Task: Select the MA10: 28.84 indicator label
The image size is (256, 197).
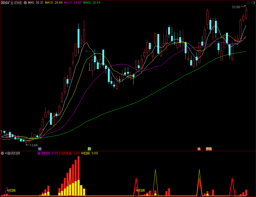Action: pyautogui.click(x=54, y=3)
